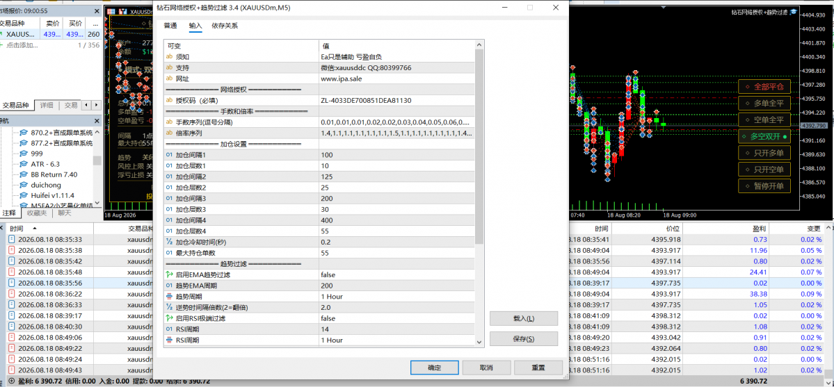Click the enum icon of 趋势周期 row
Viewport: 834px width, 387px height.
pos(170,297)
